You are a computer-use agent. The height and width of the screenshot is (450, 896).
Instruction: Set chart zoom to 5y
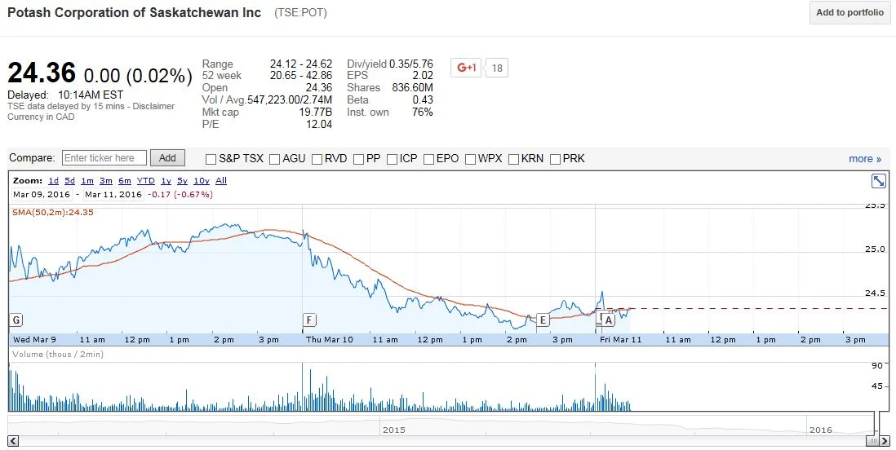coord(182,180)
